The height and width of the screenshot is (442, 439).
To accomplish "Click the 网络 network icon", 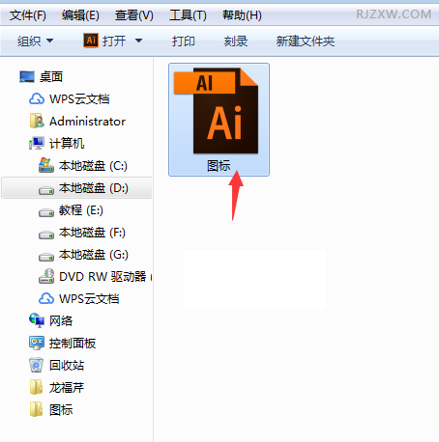I will pos(37,320).
